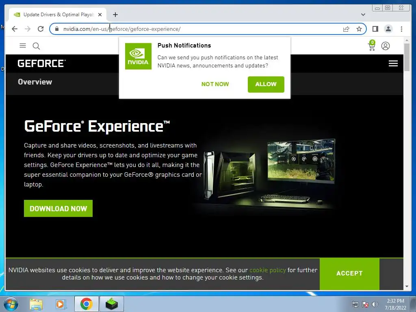This screenshot has width=416, height=312.
Task: Open network tray icon
Action: click(355, 304)
